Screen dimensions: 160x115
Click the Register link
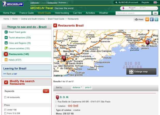click(145, 2)
